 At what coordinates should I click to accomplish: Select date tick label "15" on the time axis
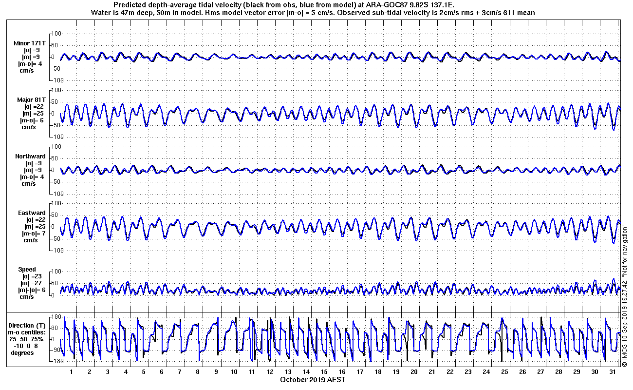(324, 372)
